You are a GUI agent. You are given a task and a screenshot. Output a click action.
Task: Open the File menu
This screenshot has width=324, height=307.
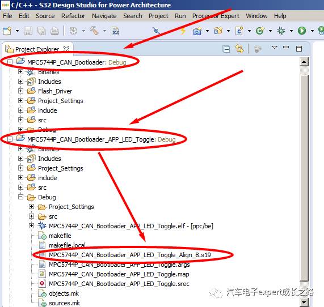7,16
